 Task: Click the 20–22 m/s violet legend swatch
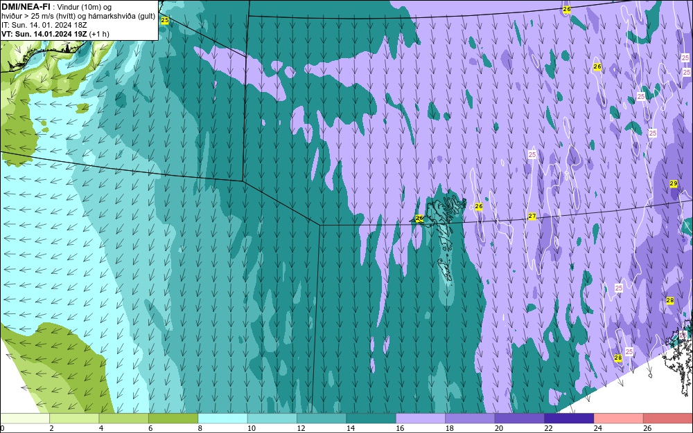pos(520,418)
